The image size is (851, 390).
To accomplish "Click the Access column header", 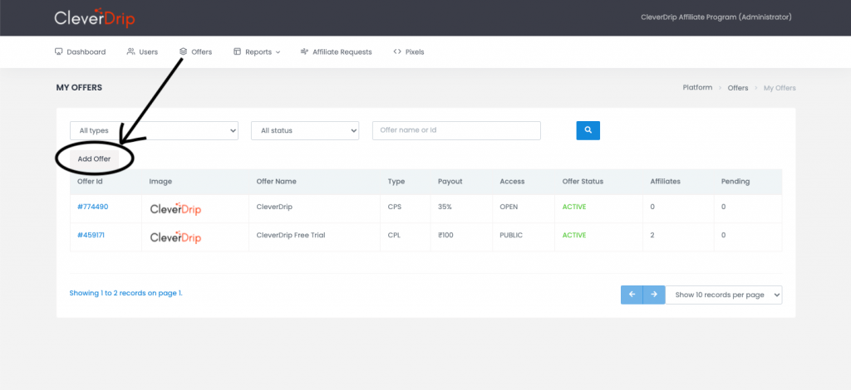I will pos(512,182).
